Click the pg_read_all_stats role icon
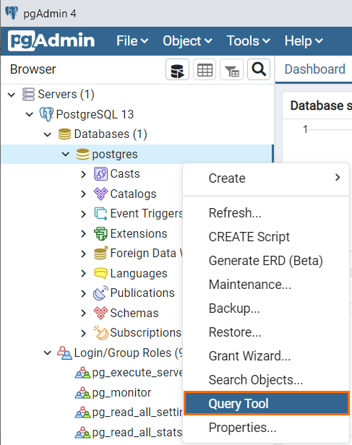This screenshot has height=445, width=352. tap(82, 433)
